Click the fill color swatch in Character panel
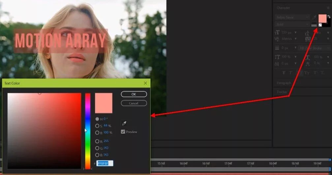Image resolution: width=332 pixels, height=175 pixels. point(322,19)
